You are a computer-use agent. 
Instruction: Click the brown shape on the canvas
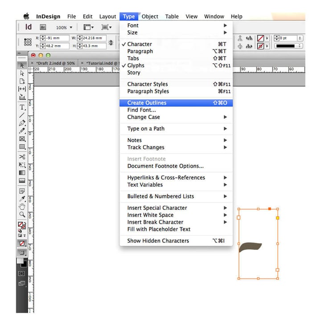tap(250, 246)
